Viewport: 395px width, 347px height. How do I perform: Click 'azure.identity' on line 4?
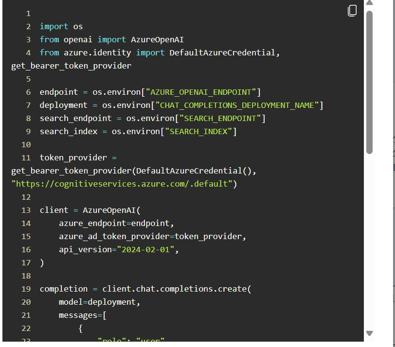[x=97, y=52]
